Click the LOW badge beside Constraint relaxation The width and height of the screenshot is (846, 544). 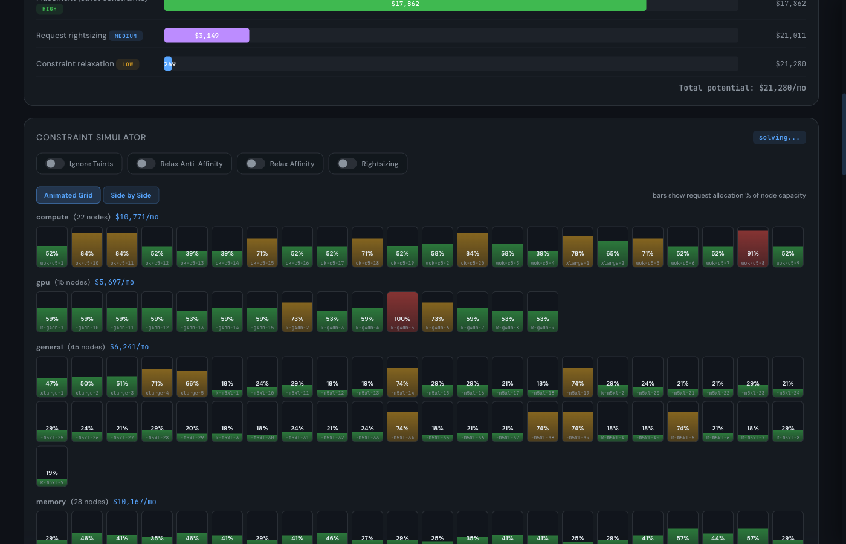[128, 64]
